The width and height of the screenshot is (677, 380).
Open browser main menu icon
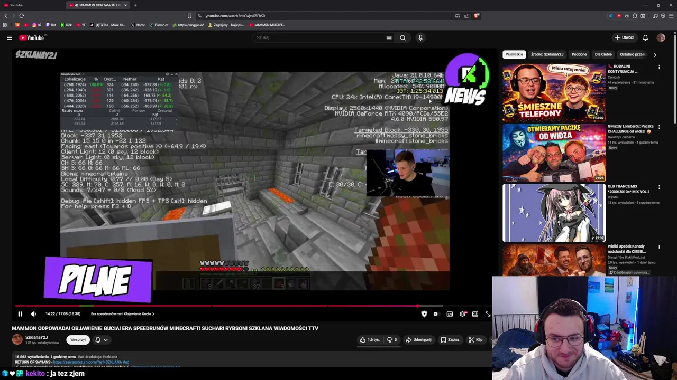(671, 16)
